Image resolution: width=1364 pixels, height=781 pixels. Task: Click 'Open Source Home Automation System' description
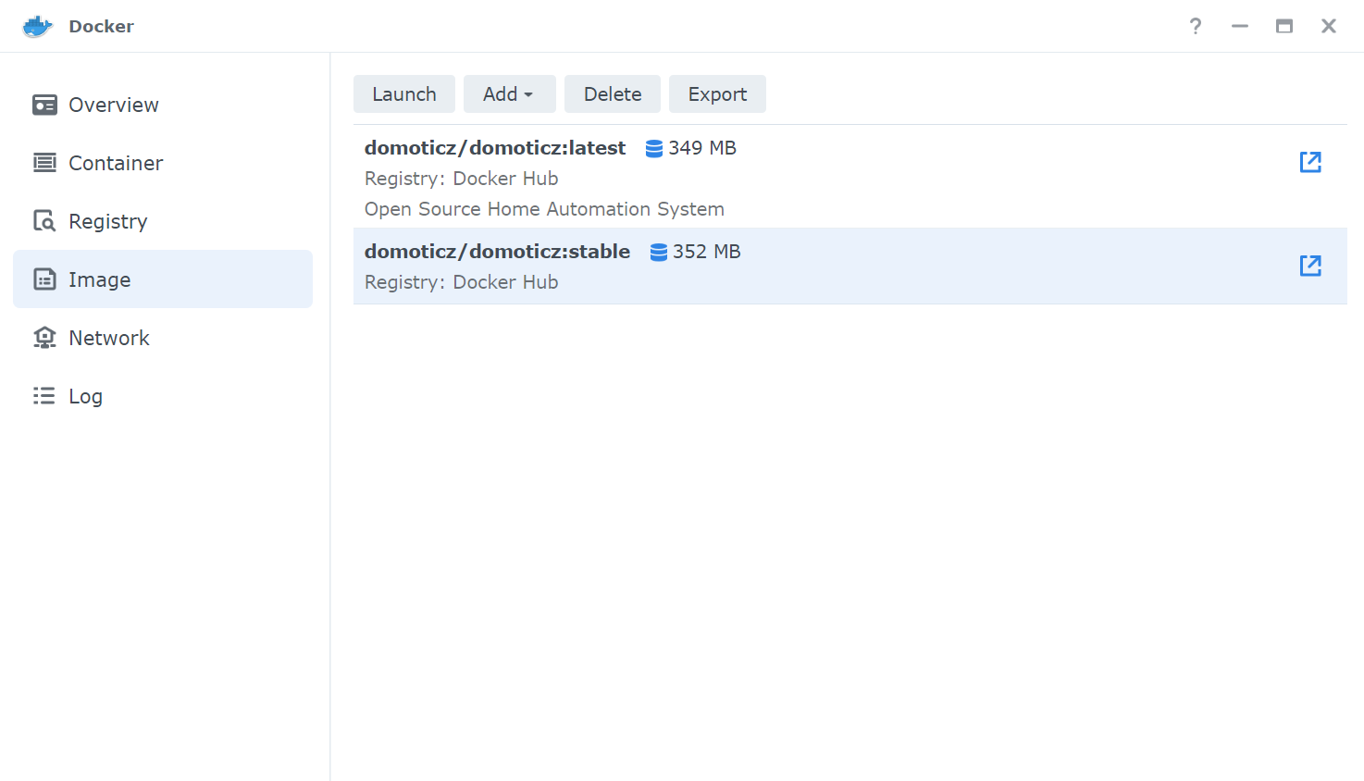coord(544,209)
